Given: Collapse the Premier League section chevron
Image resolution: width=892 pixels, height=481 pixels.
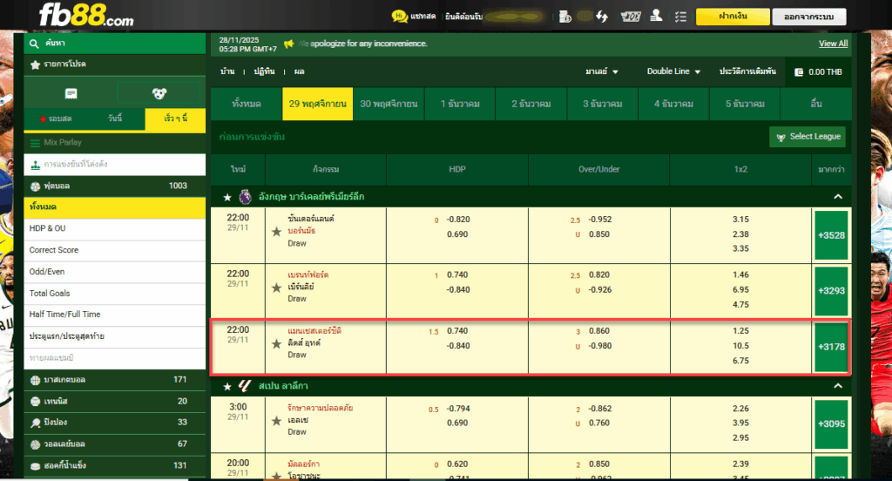Looking at the screenshot, I should 838,197.
